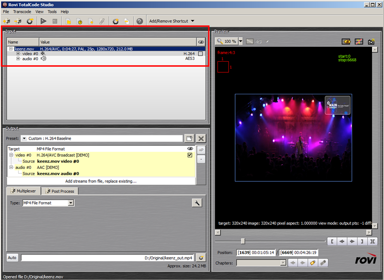Collapse the output video #0 node
This screenshot has width=384, height=280.
[x=11, y=155]
